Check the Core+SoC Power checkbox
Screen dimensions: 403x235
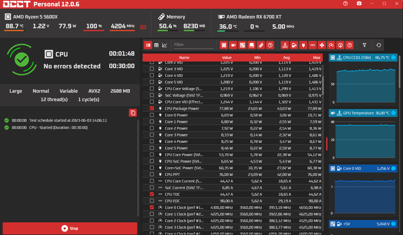point(152,168)
